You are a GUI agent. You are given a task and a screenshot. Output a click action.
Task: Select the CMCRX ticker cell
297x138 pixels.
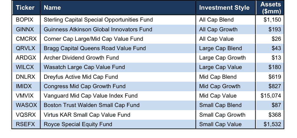click(26, 39)
